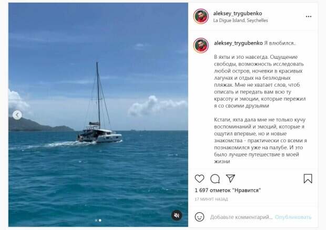Unmute video with the speaker icon
326x230 pixels.
[x=177, y=215]
